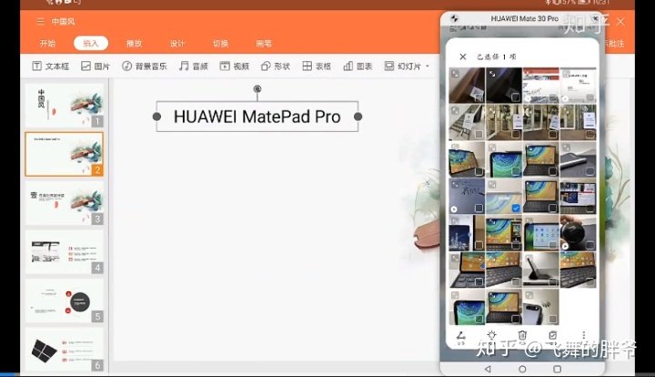Click inside the HUAWEI MatePad Pro text box

pos(257,117)
